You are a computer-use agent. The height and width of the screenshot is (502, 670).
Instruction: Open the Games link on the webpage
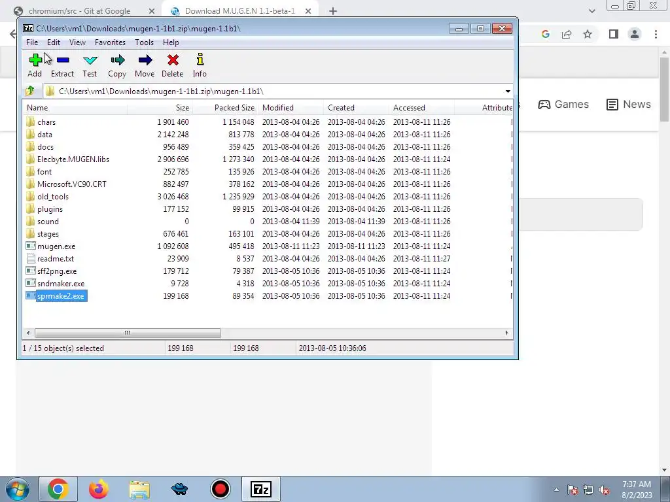coord(563,104)
